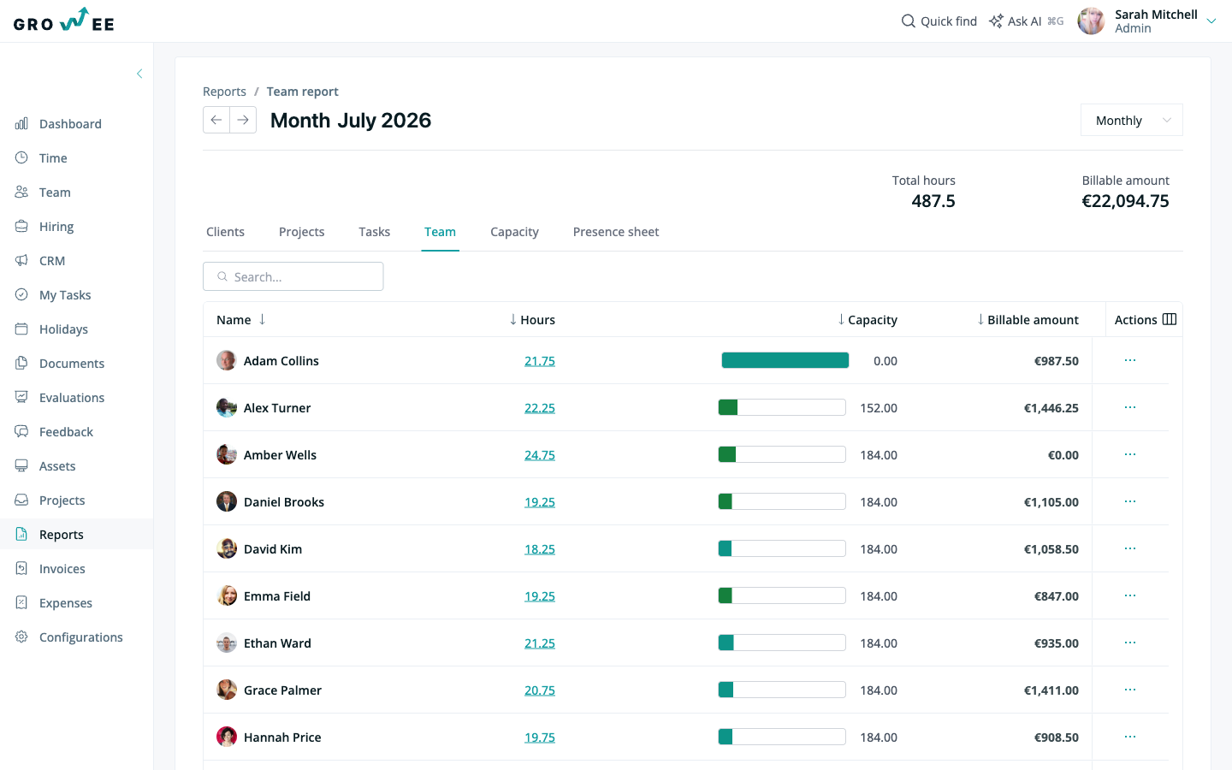Open the Monthly period dropdown
The image size is (1232, 770).
(1131, 120)
